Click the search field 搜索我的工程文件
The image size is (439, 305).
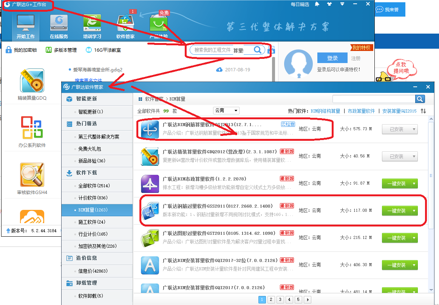[x=212, y=50]
